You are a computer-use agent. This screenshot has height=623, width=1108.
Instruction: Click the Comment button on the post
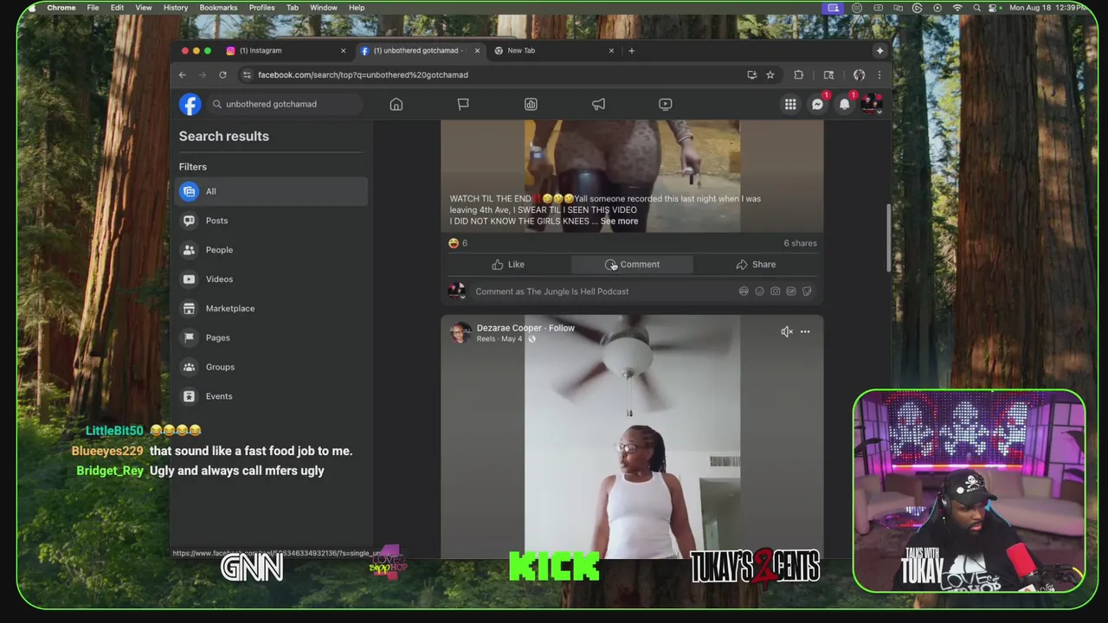tap(632, 265)
